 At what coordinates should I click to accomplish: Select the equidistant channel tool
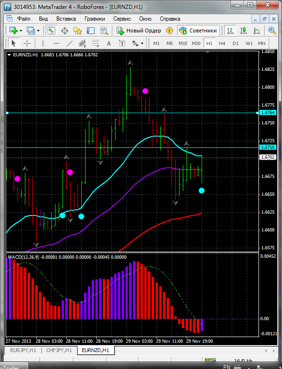click(82, 43)
